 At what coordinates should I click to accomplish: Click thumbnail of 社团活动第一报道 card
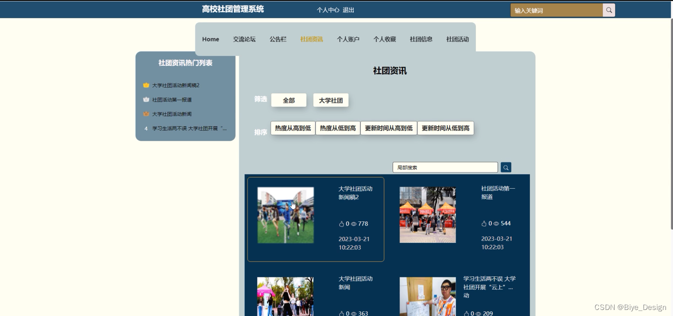coord(428,215)
